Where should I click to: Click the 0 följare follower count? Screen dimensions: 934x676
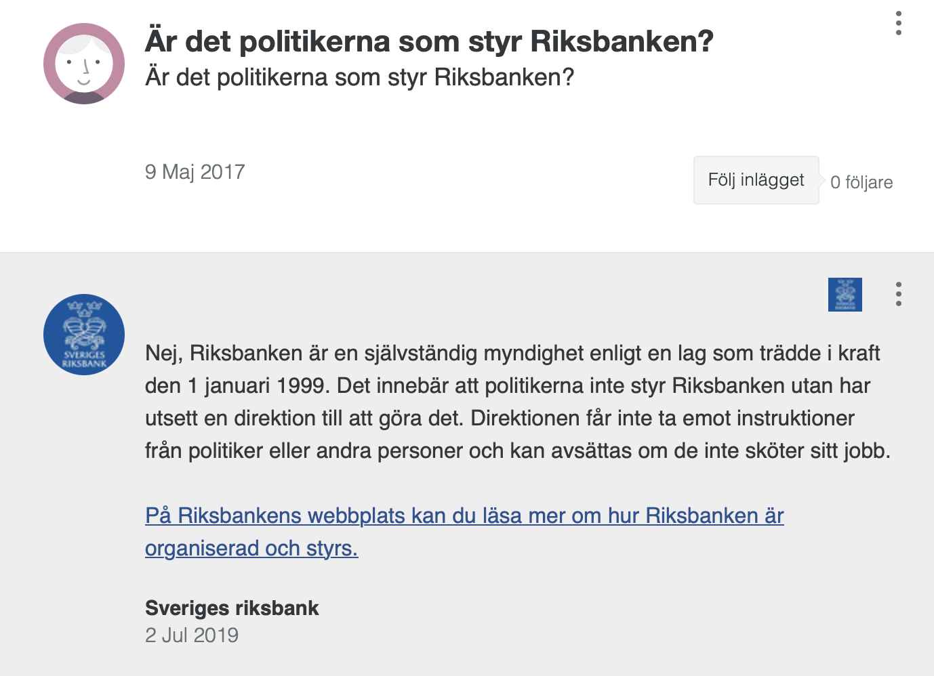click(x=861, y=182)
